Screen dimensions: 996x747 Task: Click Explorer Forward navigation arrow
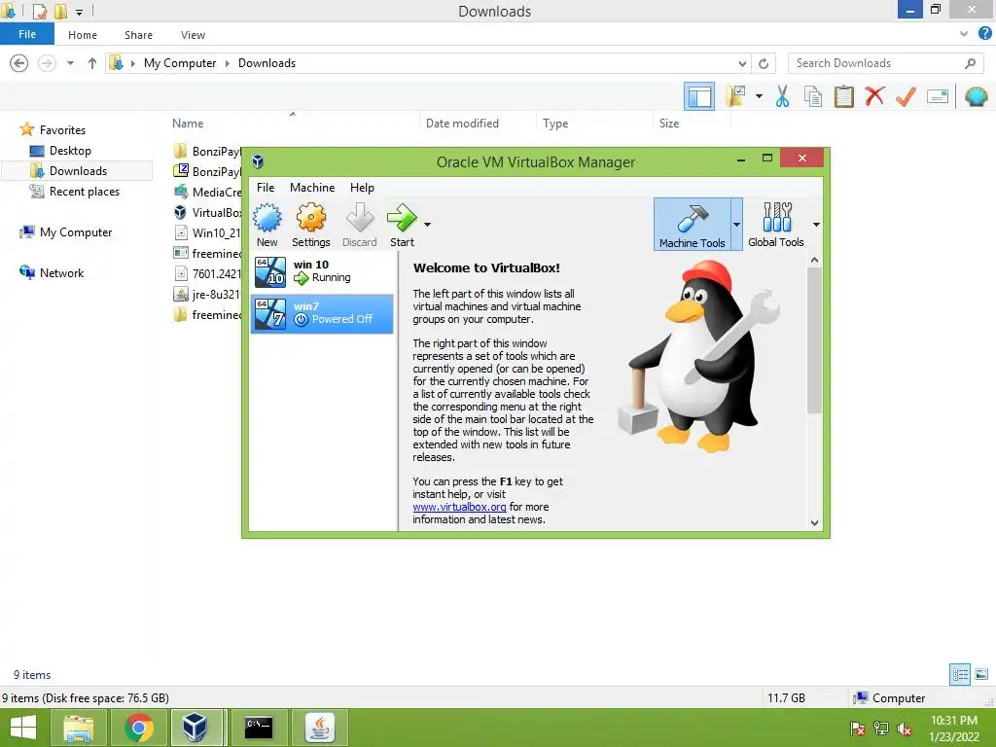(x=47, y=63)
